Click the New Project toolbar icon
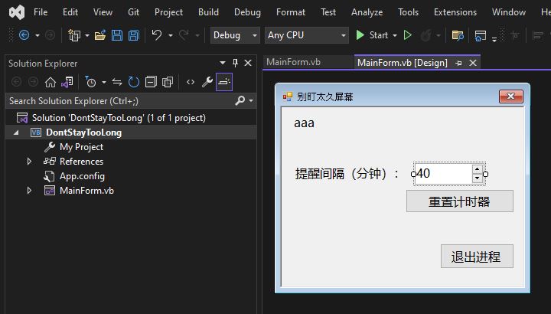 pyautogui.click(x=74, y=35)
